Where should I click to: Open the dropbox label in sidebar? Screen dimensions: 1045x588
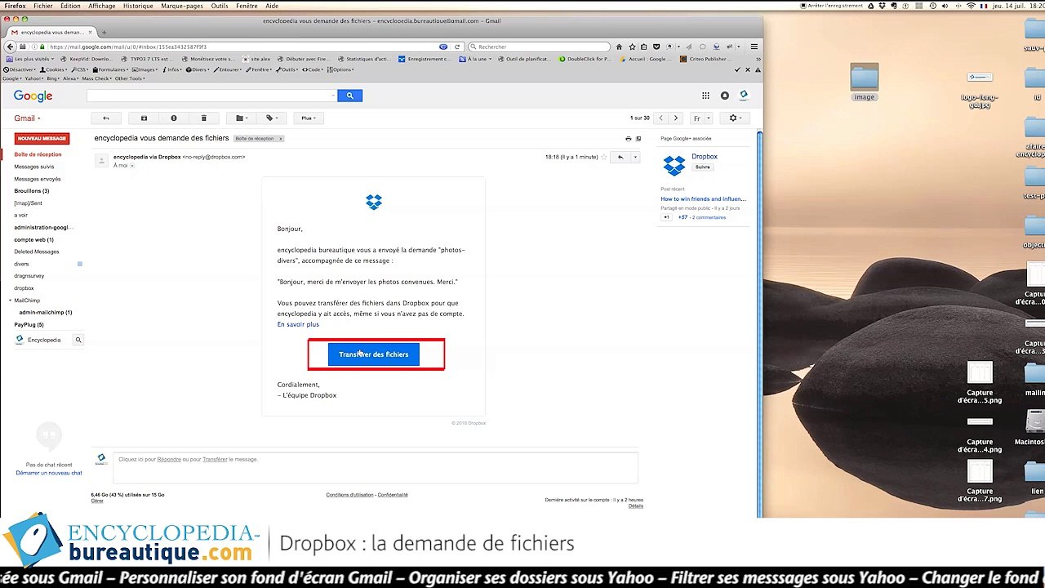click(24, 288)
